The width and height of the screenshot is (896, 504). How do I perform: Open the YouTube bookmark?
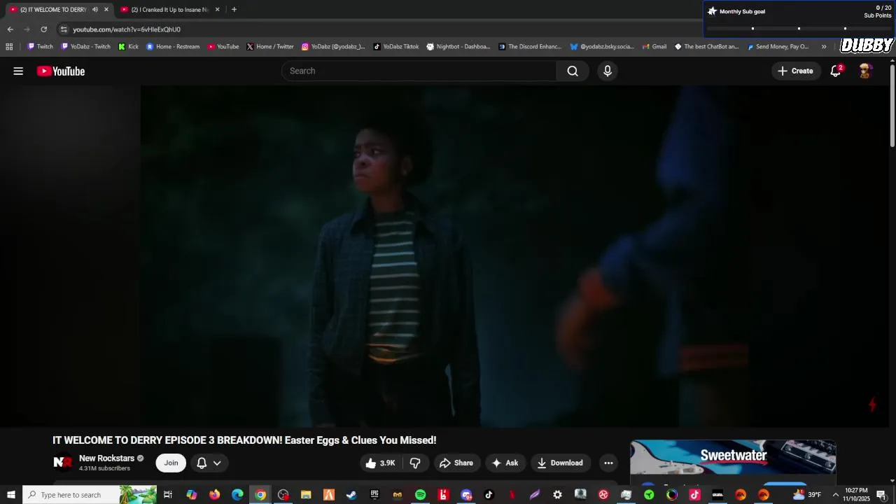pyautogui.click(x=223, y=47)
